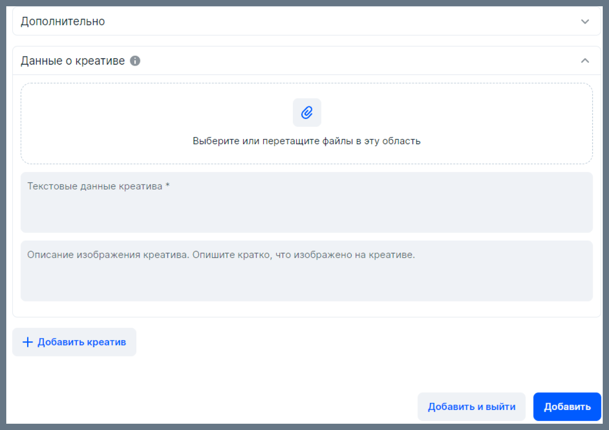The height and width of the screenshot is (430, 609).
Task: Click the Дополнительно section heading text
Action: coord(63,21)
